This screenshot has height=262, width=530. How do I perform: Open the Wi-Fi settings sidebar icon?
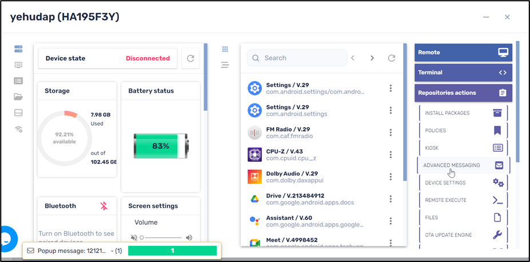pyautogui.click(x=18, y=129)
